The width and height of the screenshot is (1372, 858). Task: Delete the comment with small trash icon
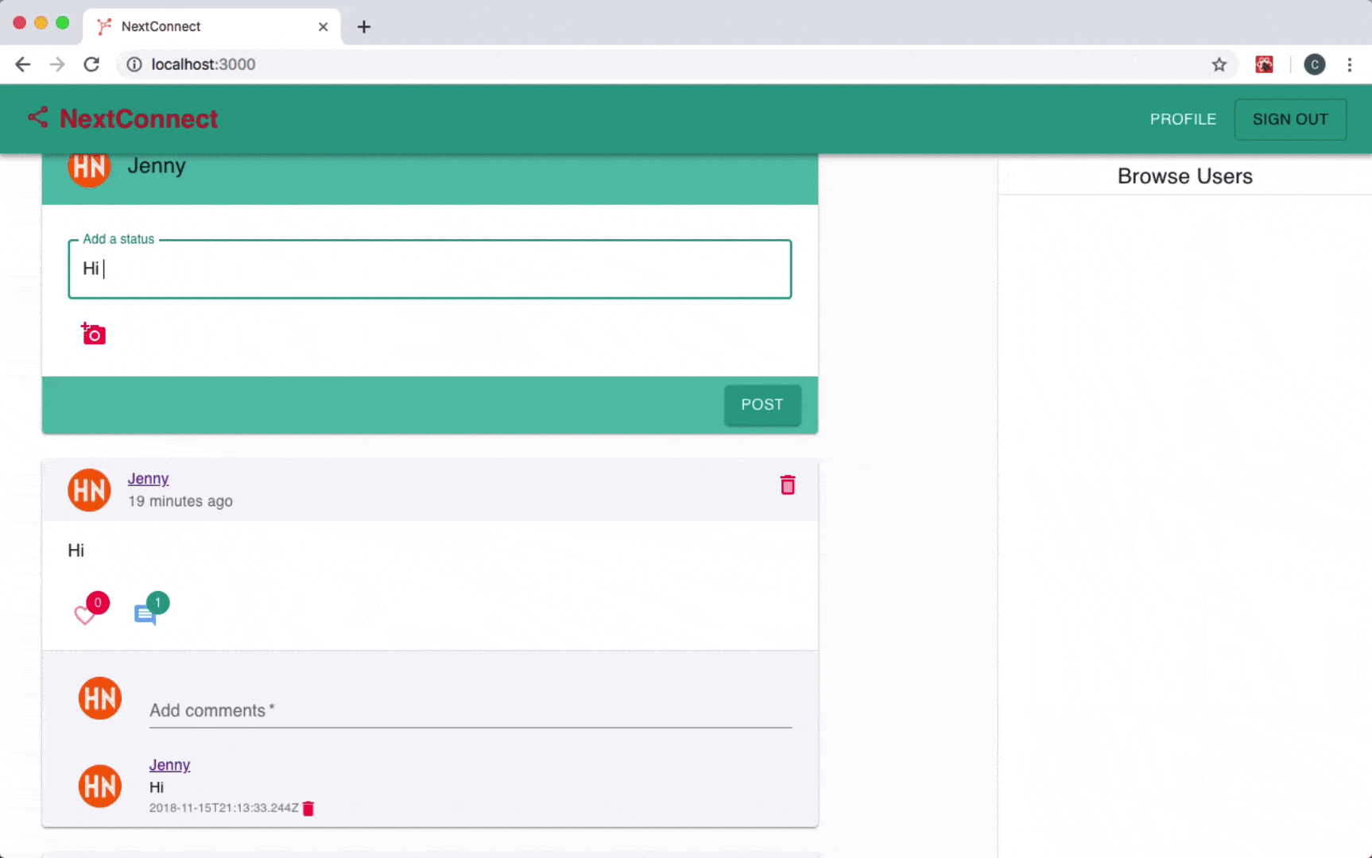point(308,809)
